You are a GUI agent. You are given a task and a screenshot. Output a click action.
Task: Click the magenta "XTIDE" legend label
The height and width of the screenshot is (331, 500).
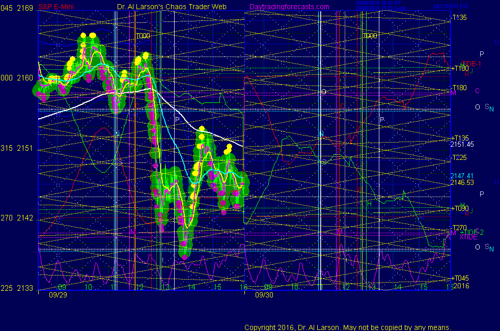pyautogui.click(x=468, y=237)
